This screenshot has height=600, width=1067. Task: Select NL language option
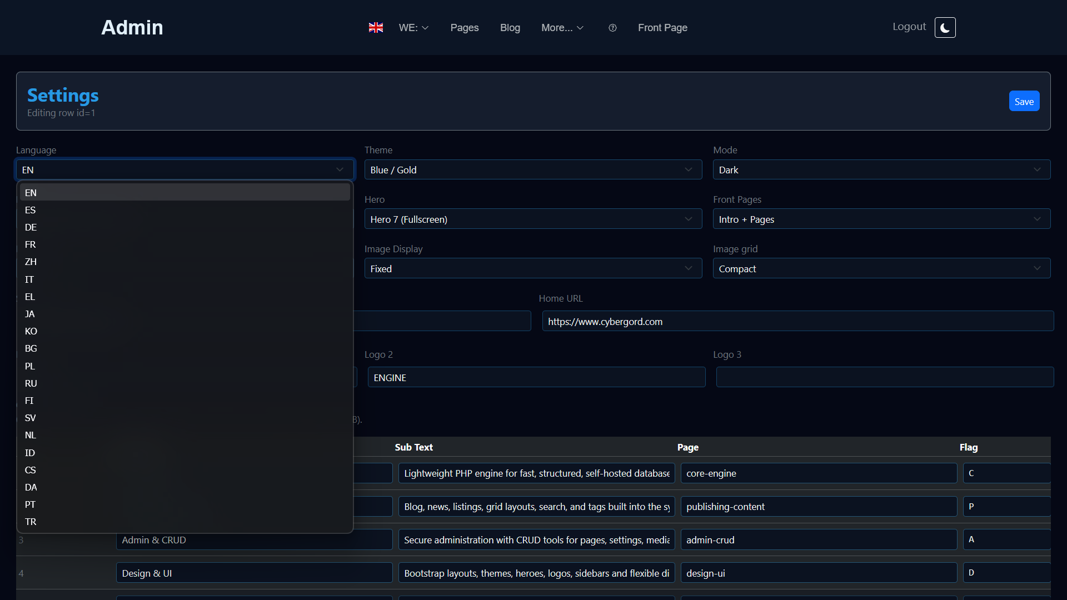coord(185,435)
